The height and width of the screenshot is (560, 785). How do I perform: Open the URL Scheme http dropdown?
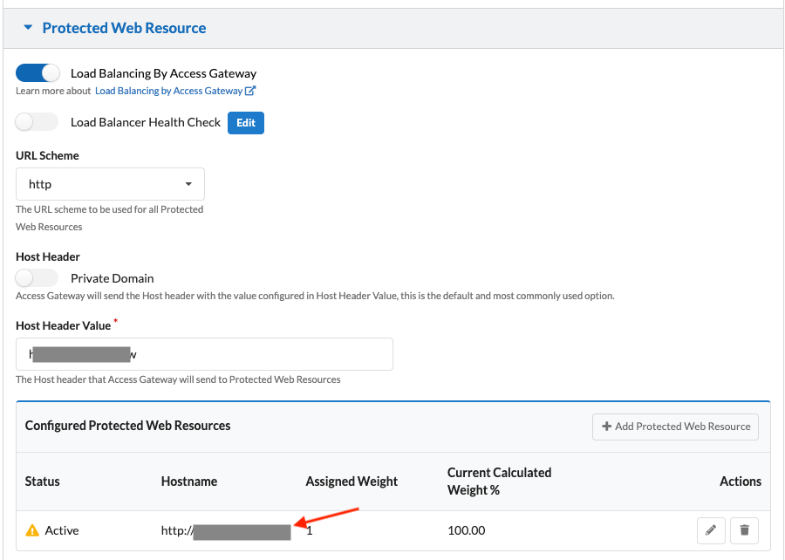[x=110, y=184]
